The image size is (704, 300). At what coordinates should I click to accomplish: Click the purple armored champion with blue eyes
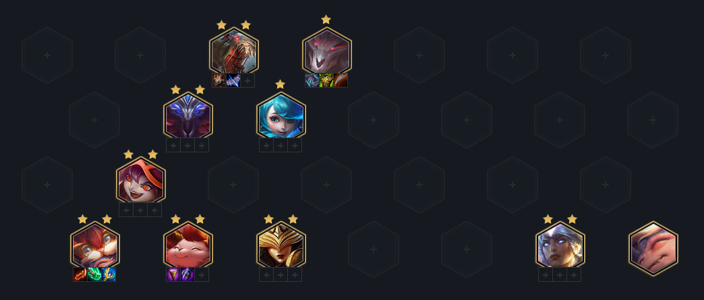click(187, 115)
